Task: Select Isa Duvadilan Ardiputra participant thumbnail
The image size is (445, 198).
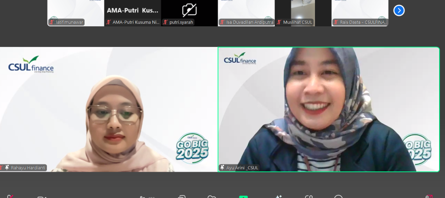Action: [246, 13]
